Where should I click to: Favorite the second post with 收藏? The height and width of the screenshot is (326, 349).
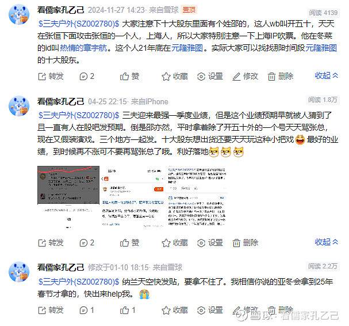tap(175, 243)
